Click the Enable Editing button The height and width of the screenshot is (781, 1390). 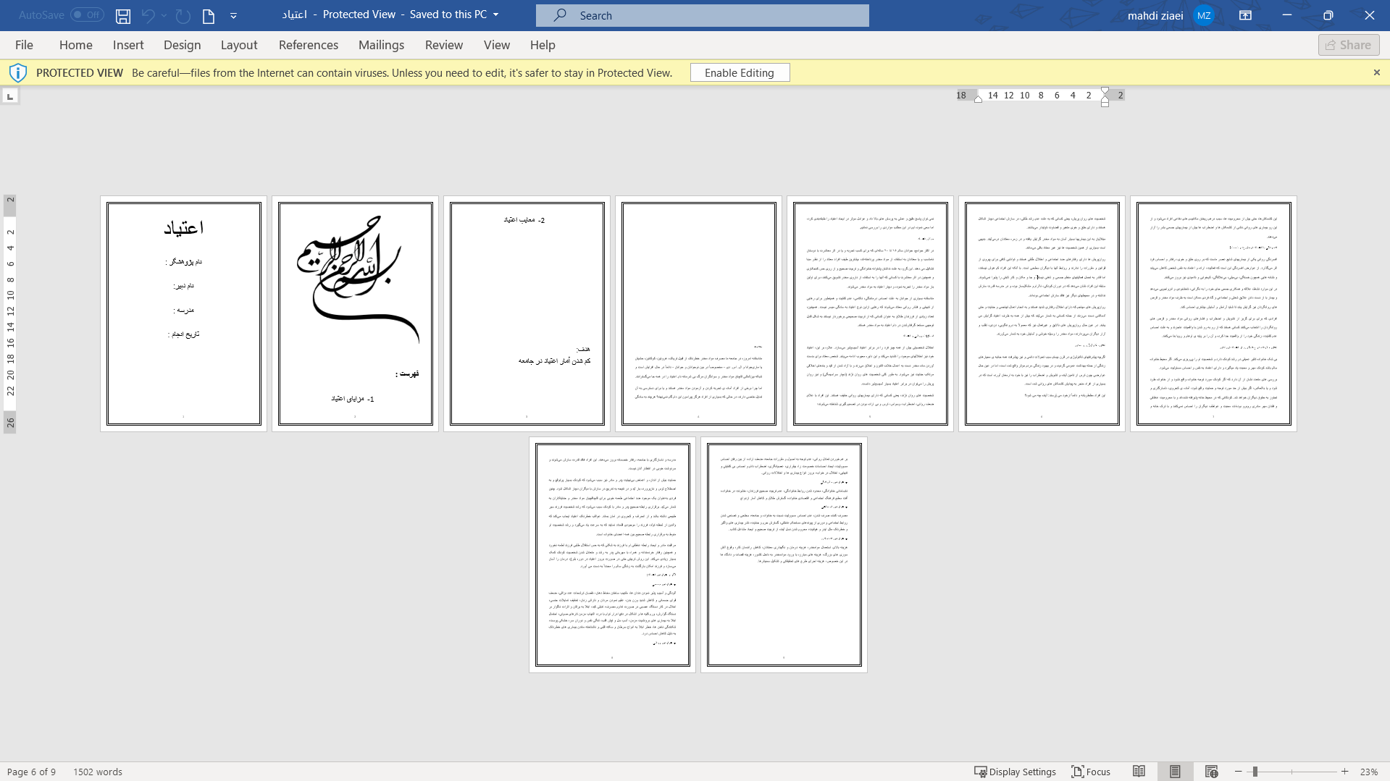click(740, 72)
